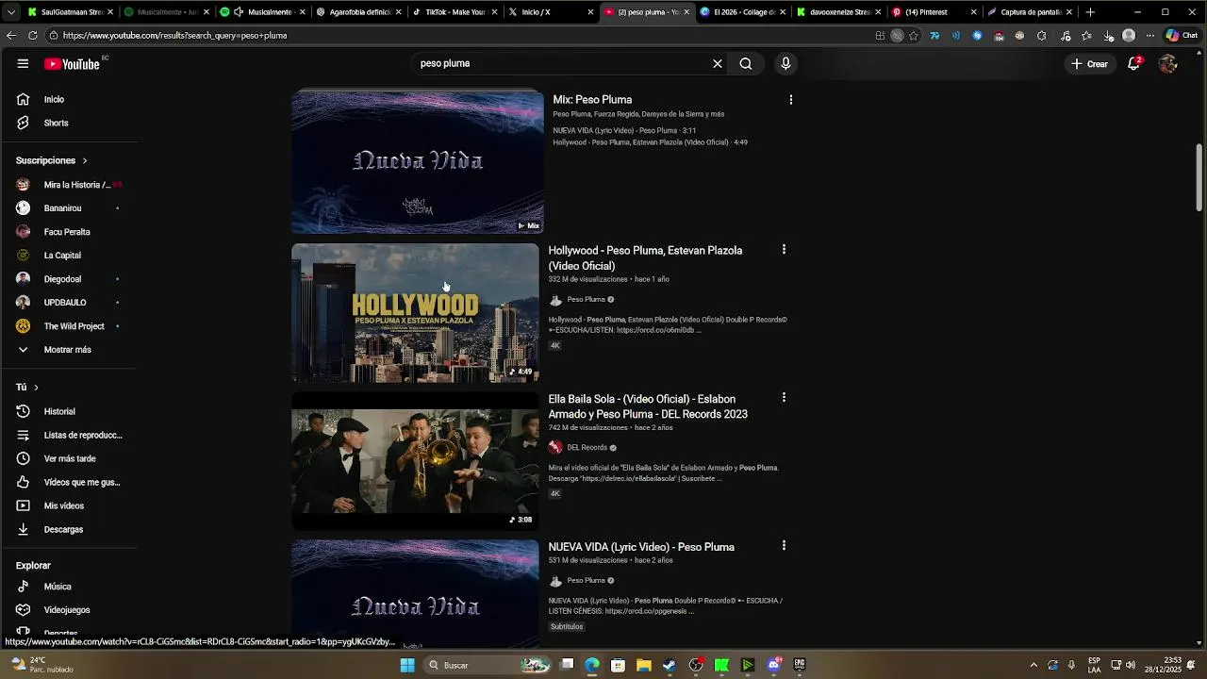Switch to Agorafobia definición tab
The height and width of the screenshot is (679, 1207).
[358, 12]
